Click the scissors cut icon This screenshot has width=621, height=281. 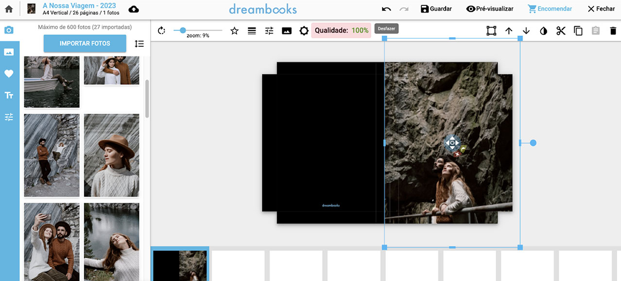561,31
